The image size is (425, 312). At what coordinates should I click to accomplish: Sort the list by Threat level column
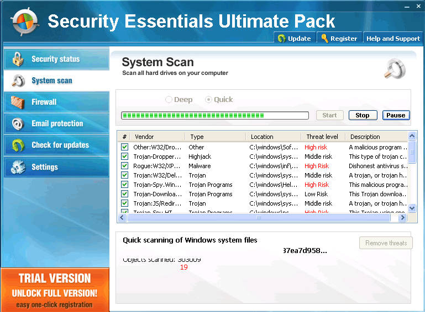[x=322, y=137]
